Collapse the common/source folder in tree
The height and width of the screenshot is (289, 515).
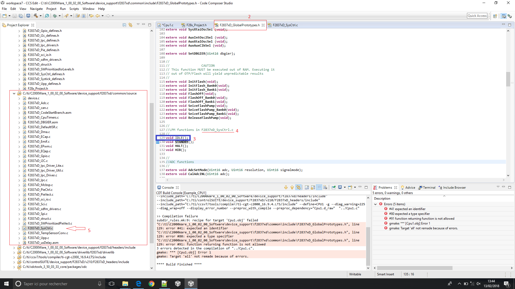pyautogui.click(x=14, y=93)
